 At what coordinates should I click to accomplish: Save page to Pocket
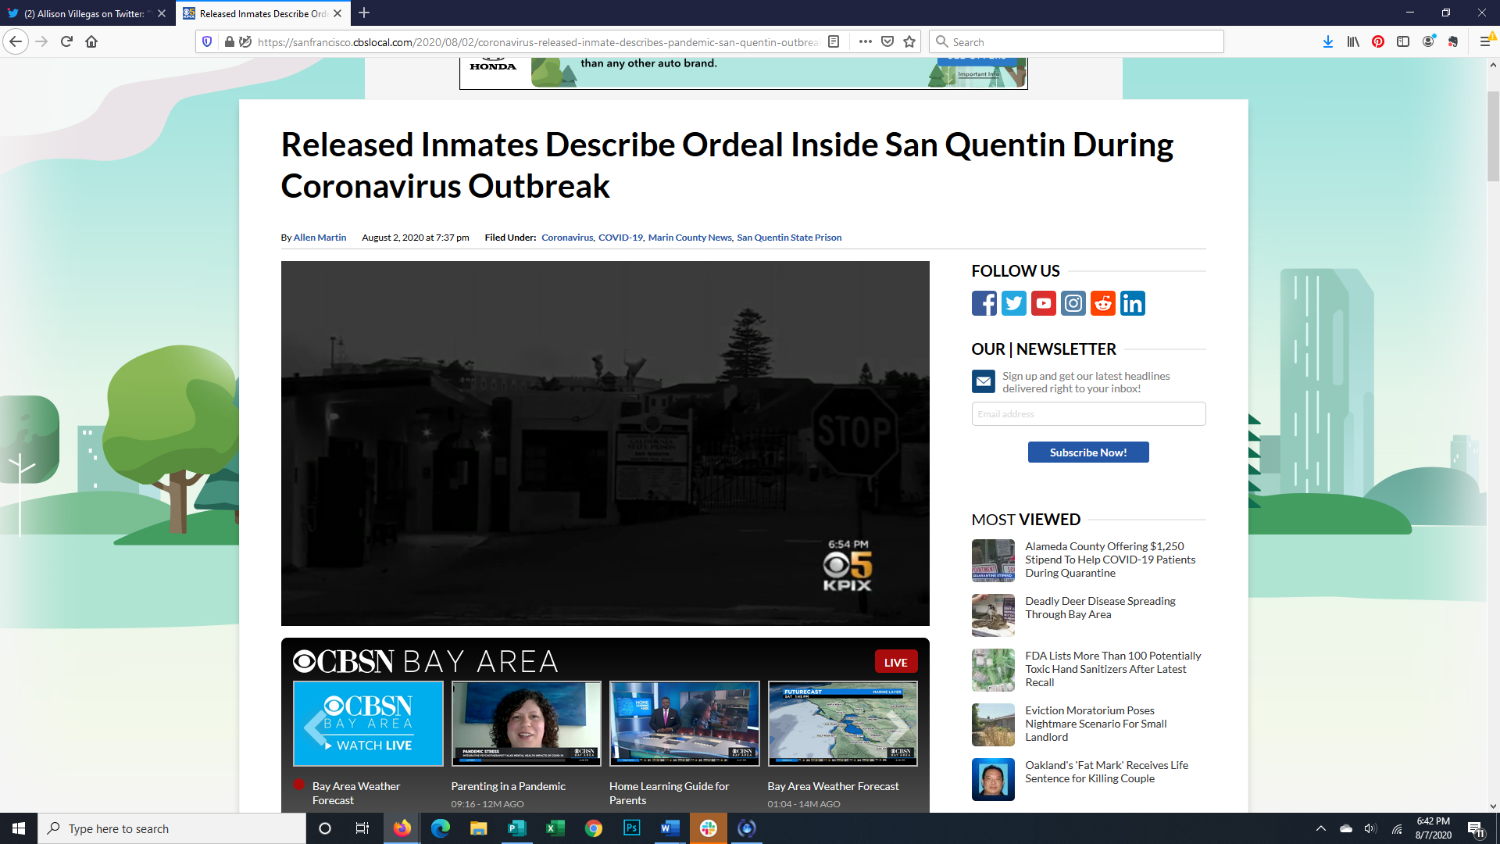pos(887,42)
